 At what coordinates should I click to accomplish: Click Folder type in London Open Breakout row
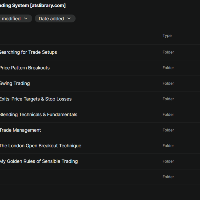(168, 146)
